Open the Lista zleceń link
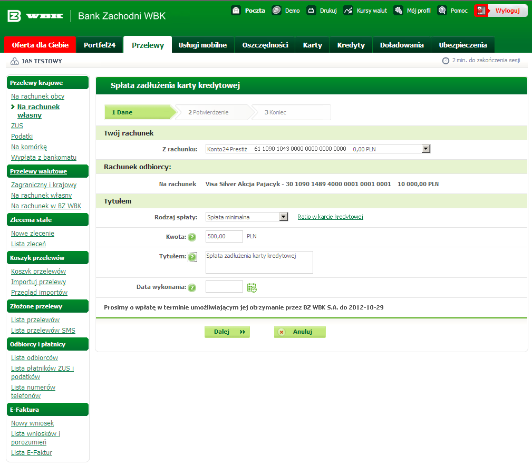 point(28,244)
